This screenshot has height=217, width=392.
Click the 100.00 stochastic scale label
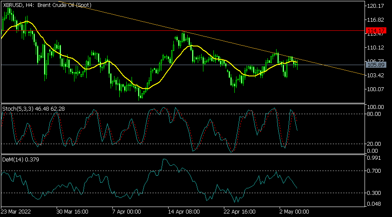(x=375, y=107)
